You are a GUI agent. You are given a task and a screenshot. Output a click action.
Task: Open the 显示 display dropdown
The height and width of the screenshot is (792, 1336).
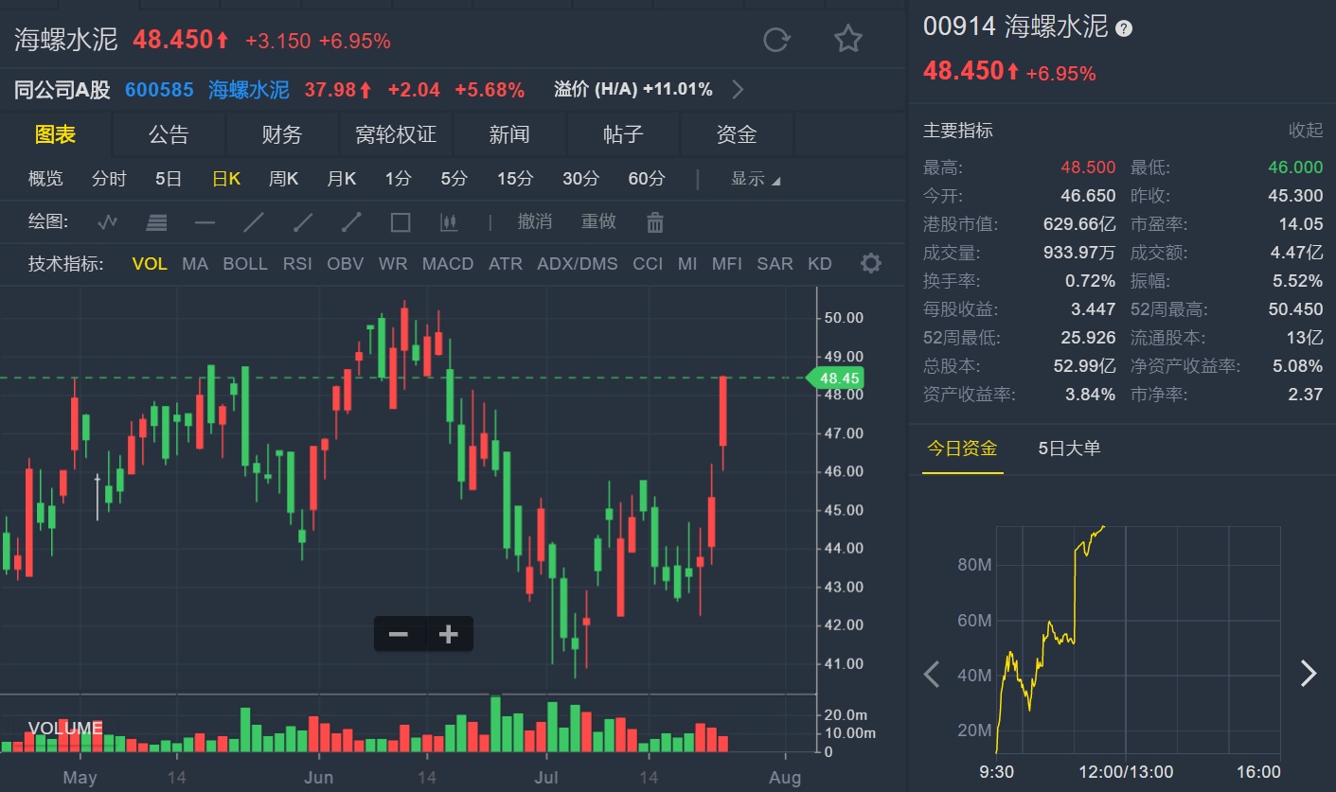pyautogui.click(x=755, y=179)
